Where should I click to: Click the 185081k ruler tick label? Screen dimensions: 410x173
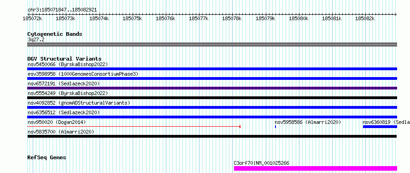click(332, 18)
